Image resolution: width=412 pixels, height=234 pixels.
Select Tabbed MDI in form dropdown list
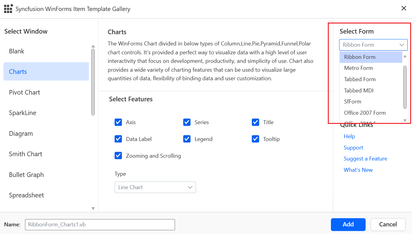[359, 91]
